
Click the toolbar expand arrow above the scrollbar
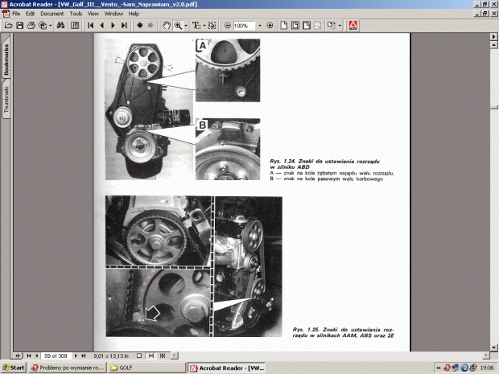click(x=493, y=36)
